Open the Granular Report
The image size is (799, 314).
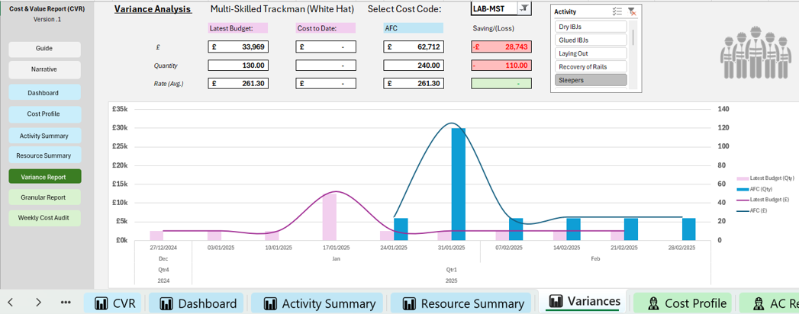44,197
